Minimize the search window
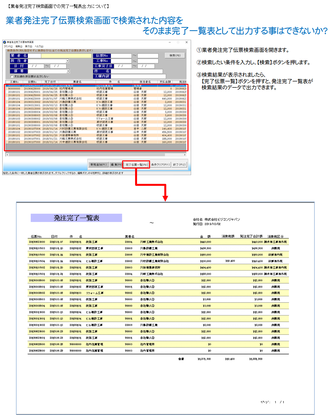The width and height of the screenshot is (333, 415). pos(170,42)
